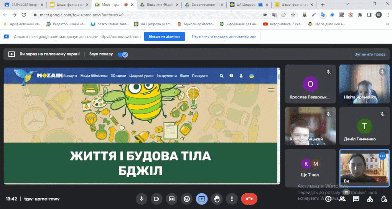
Task: Go back to previous page
Action: [x=5, y=15]
